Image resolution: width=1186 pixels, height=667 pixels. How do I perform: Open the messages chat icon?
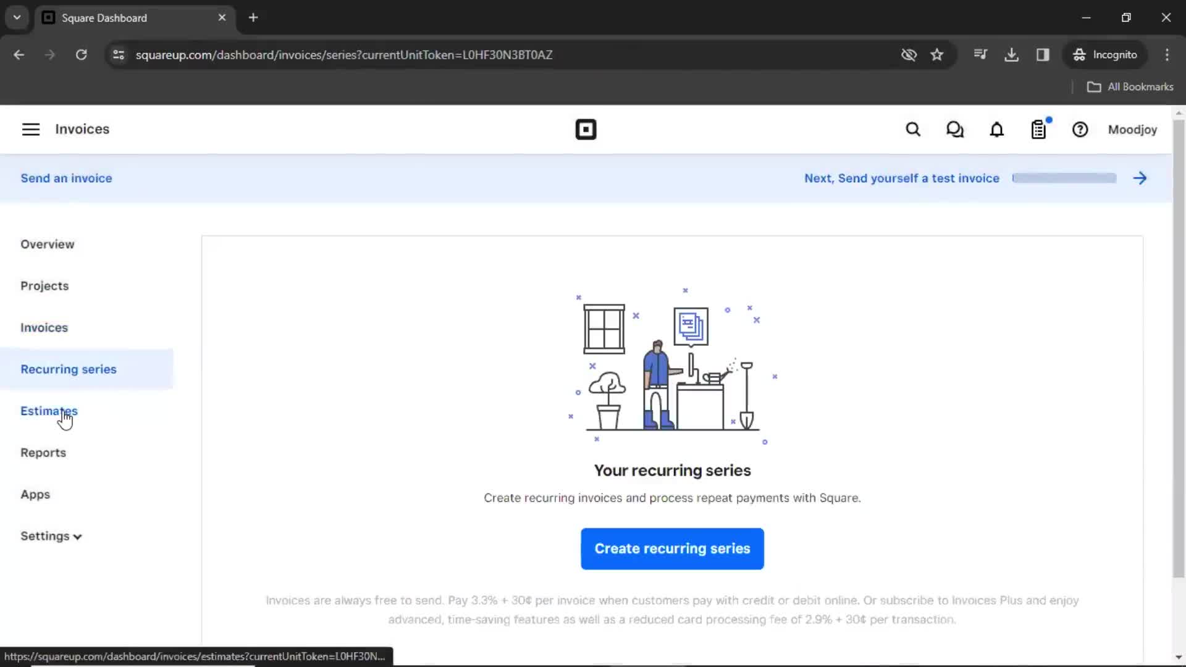point(955,130)
